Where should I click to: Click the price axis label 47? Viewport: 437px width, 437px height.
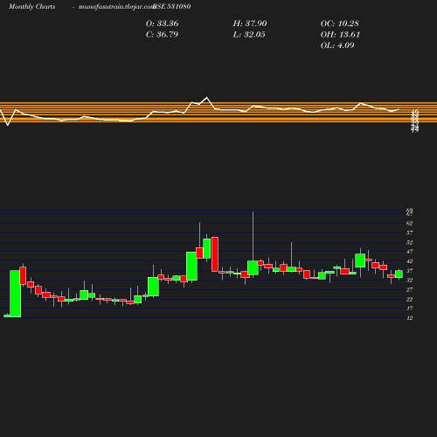pyautogui.click(x=409, y=252)
